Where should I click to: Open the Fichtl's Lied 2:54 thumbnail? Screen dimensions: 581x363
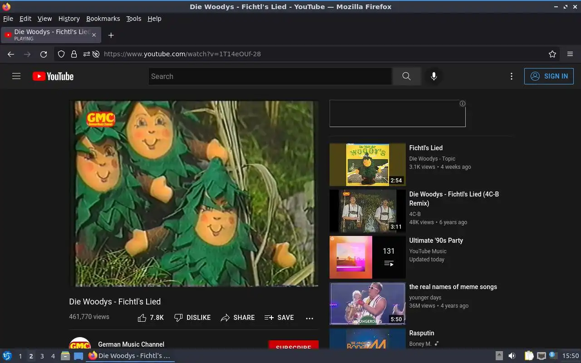point(368,165)
